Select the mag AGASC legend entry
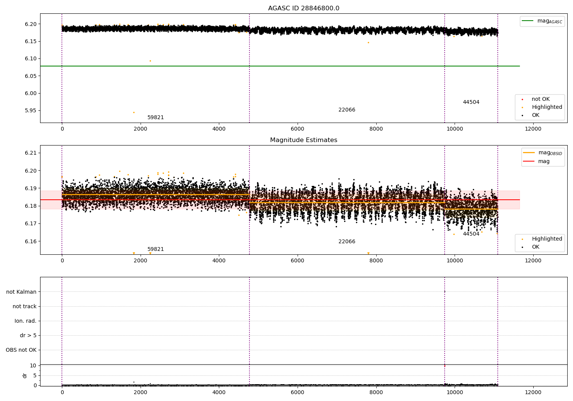The width and height of the screenshot is (573, 401). click(542, 21)
